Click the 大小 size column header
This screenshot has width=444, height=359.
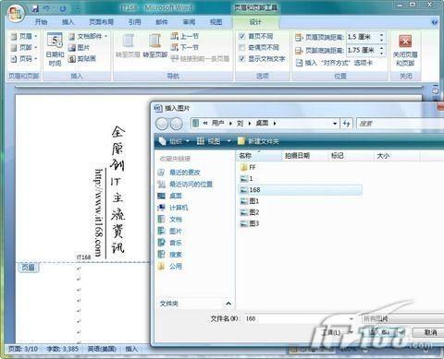tap(397, 156)
